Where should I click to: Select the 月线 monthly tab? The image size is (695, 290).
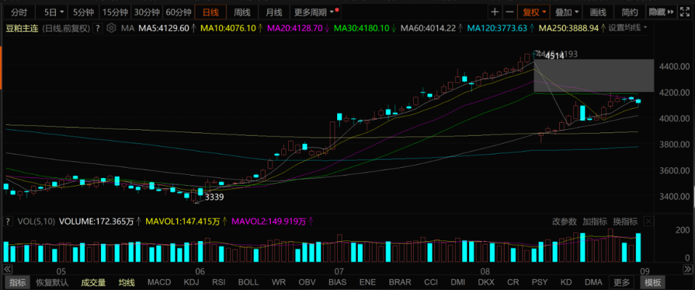point(273,12)
